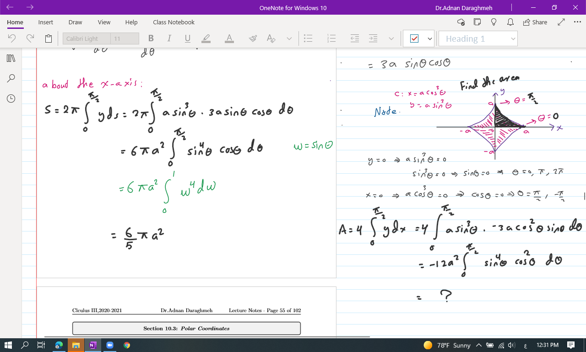Image resolution: width=586 pixels, height=352 pixels.
Task: Check the notebook sync status icon
Action: 461,22
